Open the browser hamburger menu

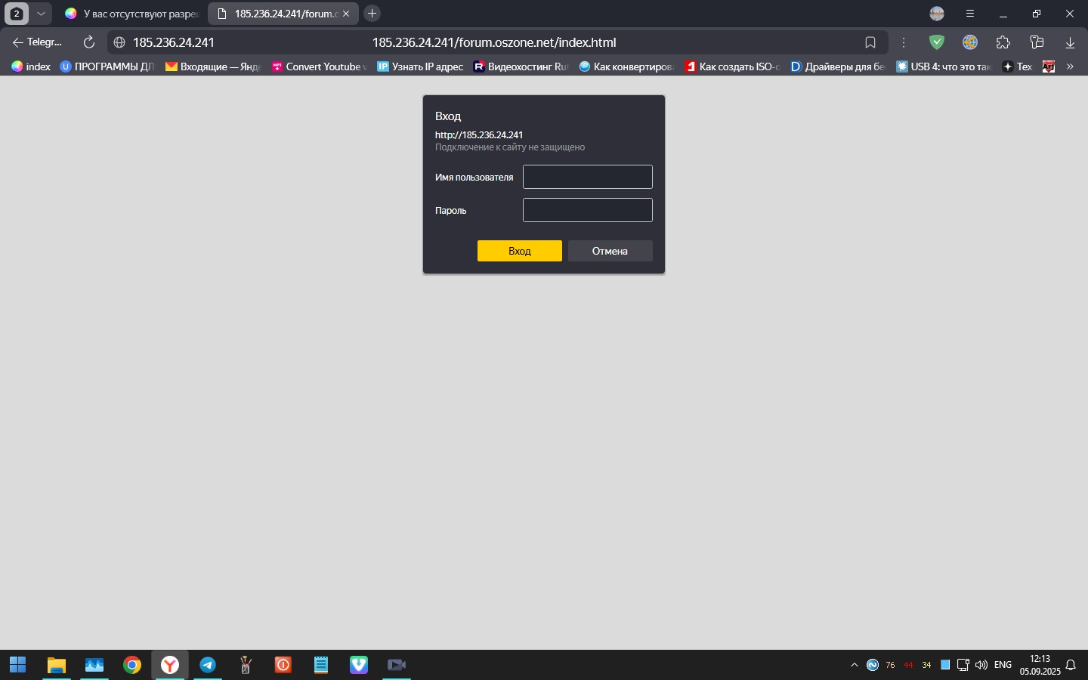coord(970,14)
